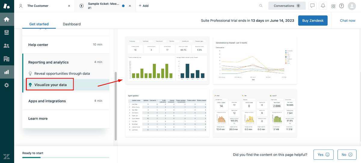Image resolution: width=361 pixels, height=163 pixels.
Task: Close The Customer tab
Action: 69,6
